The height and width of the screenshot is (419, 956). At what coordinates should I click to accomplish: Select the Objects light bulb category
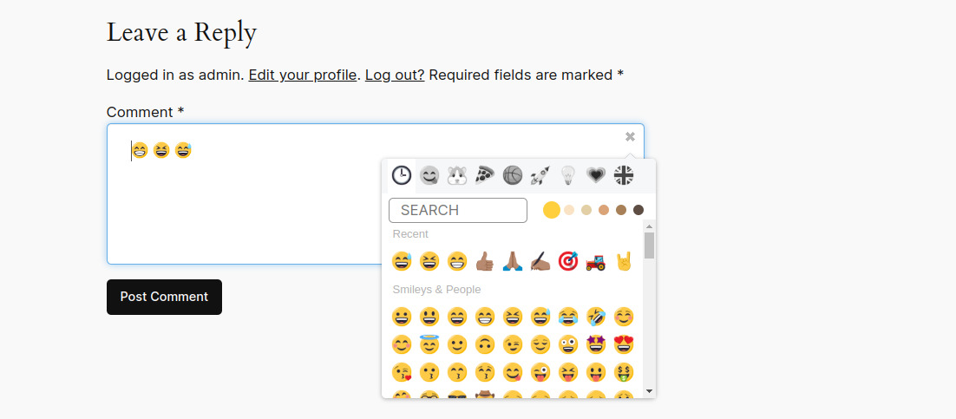pos(568,175)
